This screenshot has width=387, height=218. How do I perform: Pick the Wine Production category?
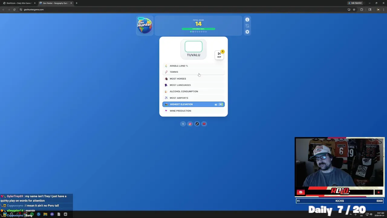tap(193, 111)
